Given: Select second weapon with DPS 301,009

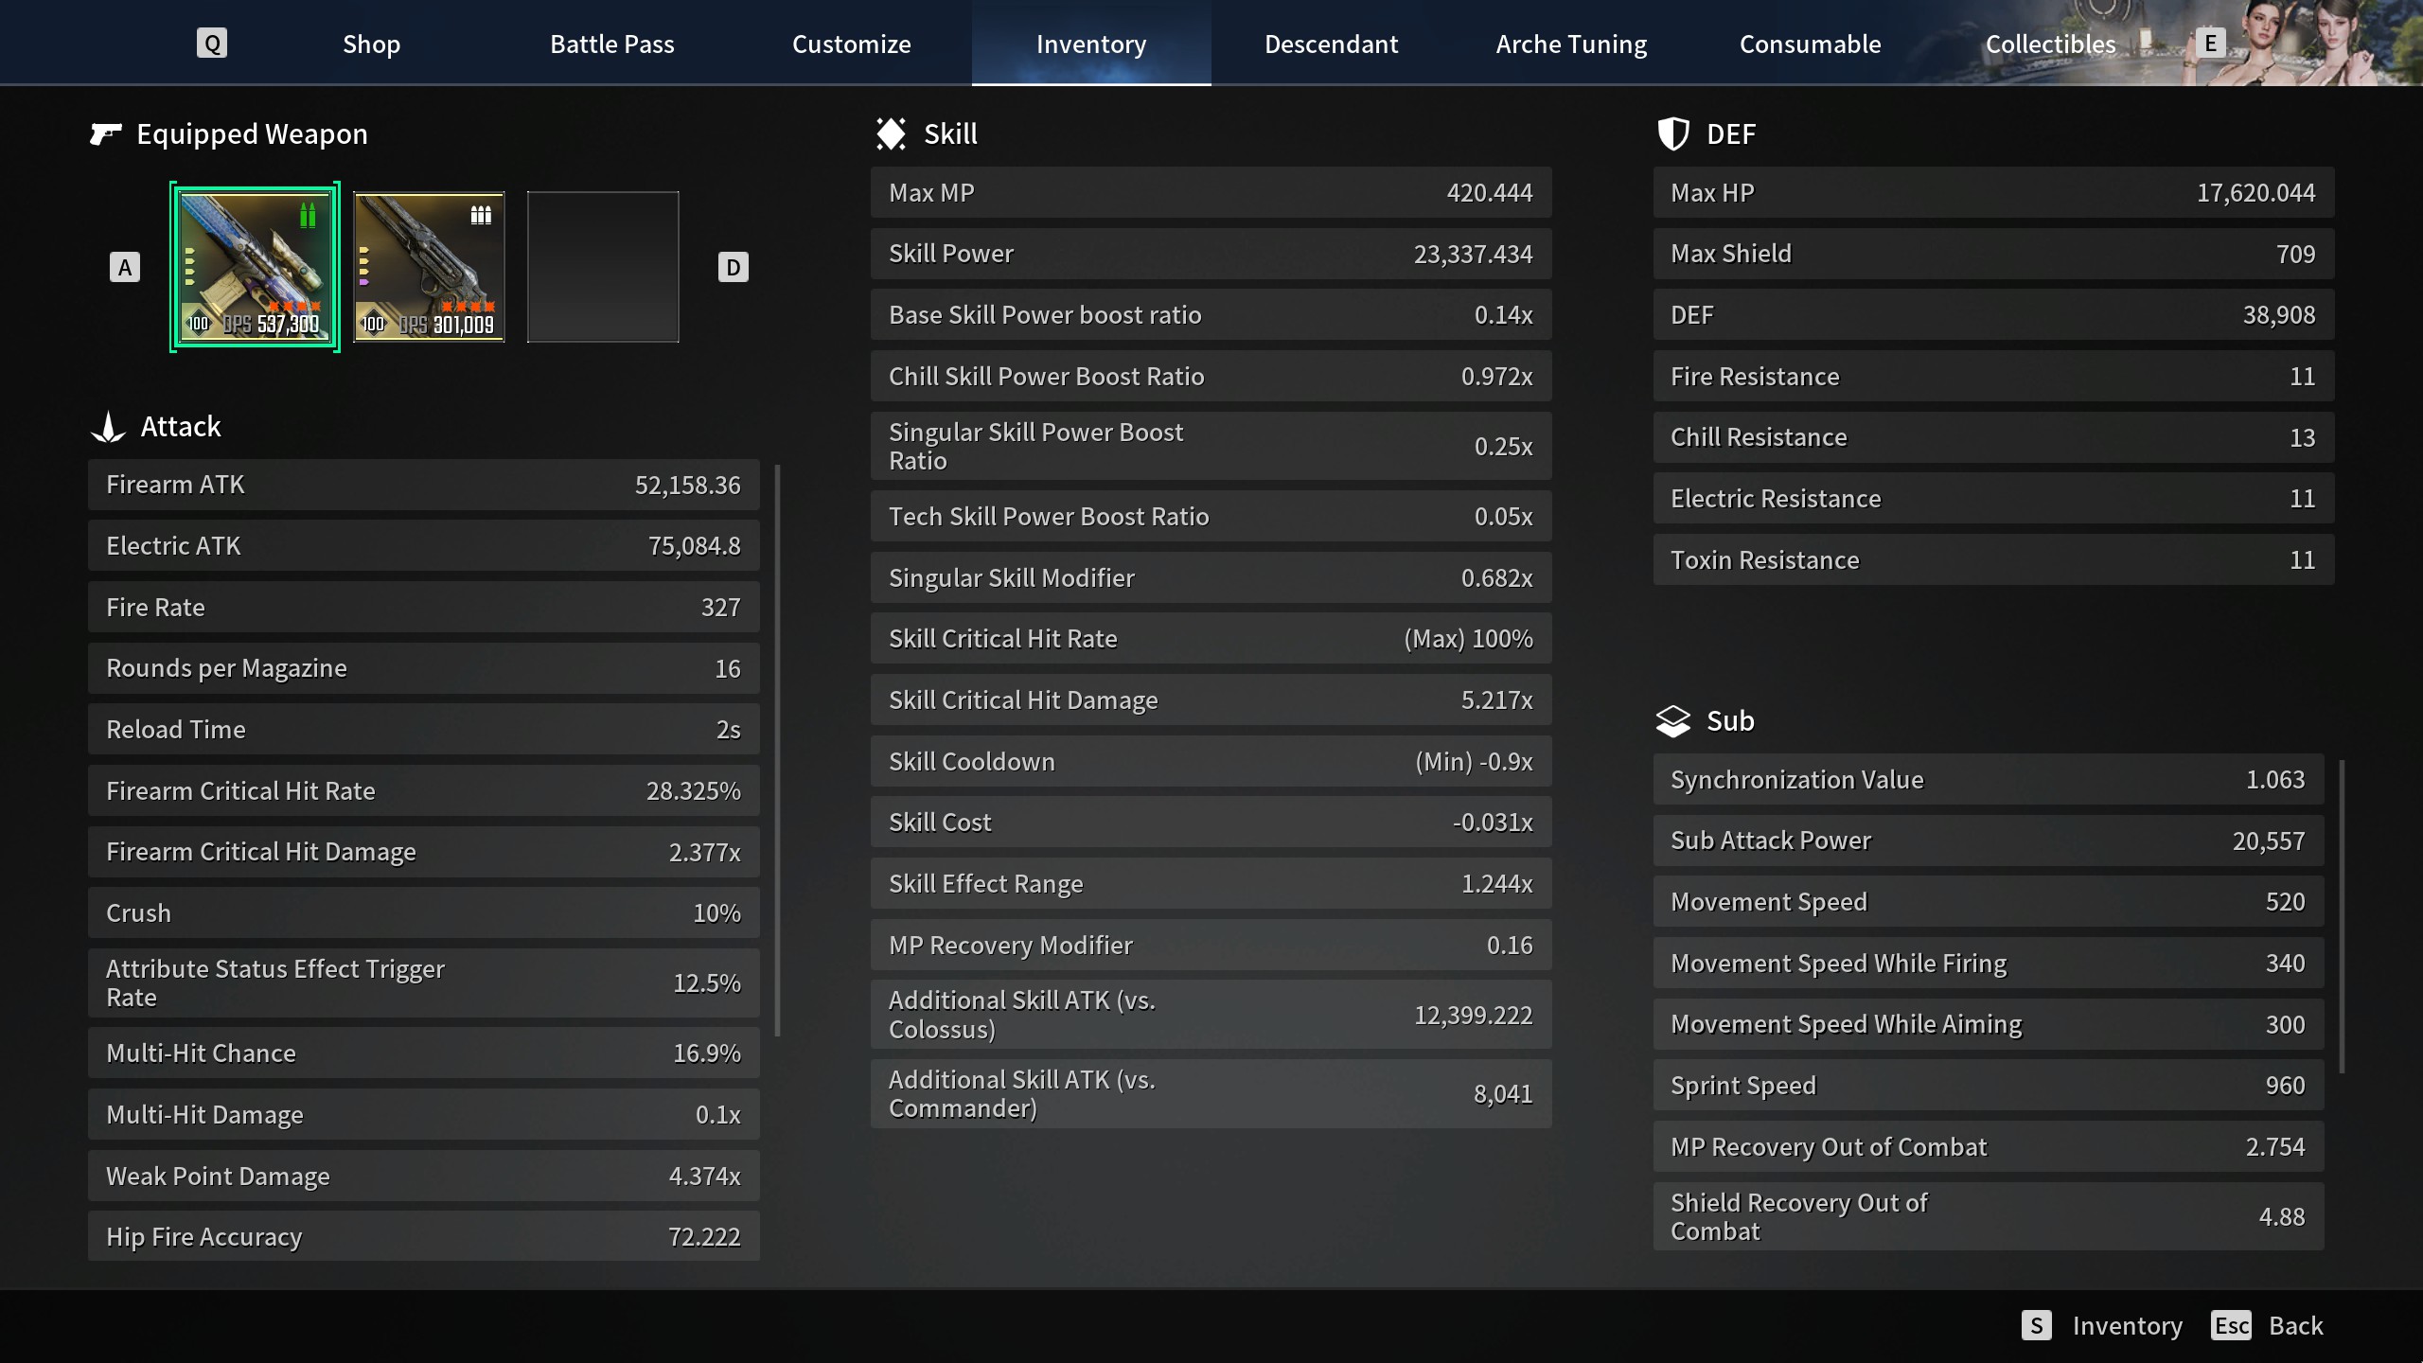Looking at the screenshot, I should click(x=429, y=267).
